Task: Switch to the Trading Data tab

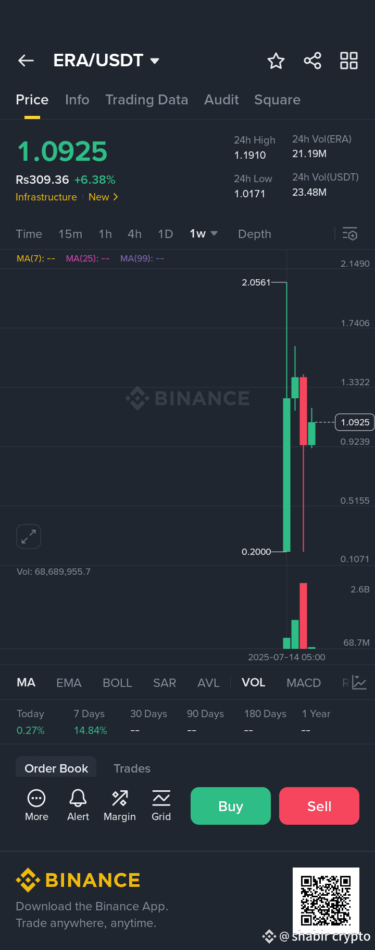Action: 146,100
